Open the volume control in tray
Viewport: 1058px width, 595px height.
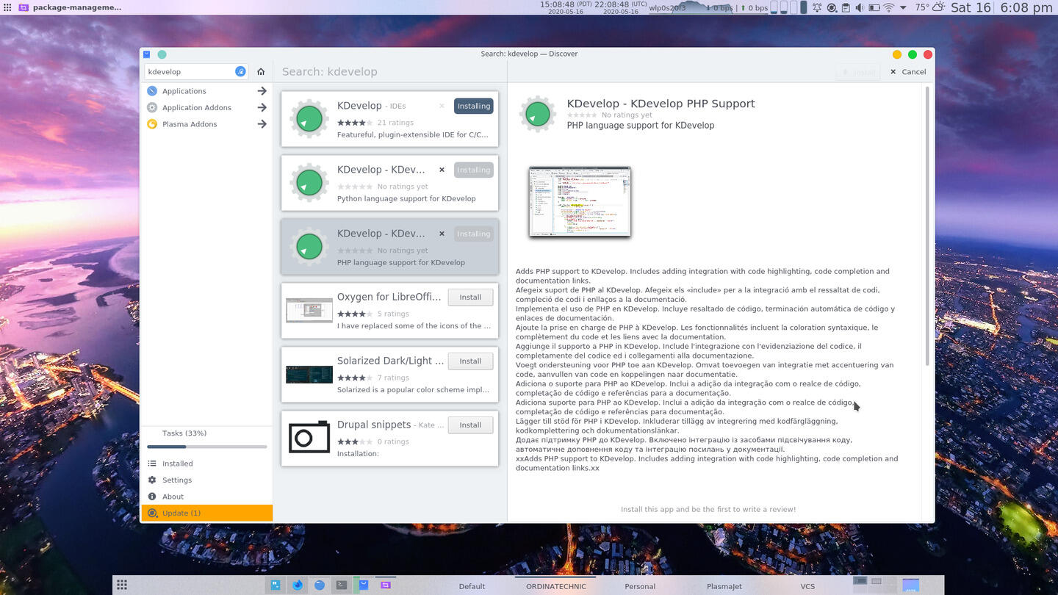(x=860, y=7)
